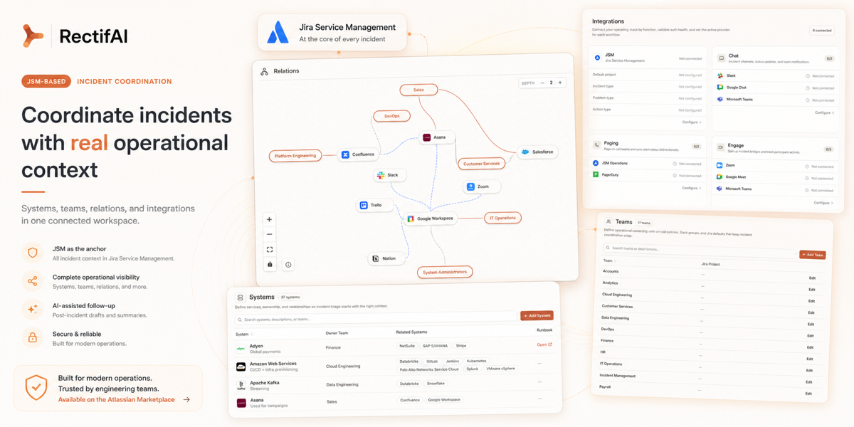Image resolution: width=854 pixels, height=427 pixels.
Task: Click the Adyen logo in Systems table
Action: [241, 348]
